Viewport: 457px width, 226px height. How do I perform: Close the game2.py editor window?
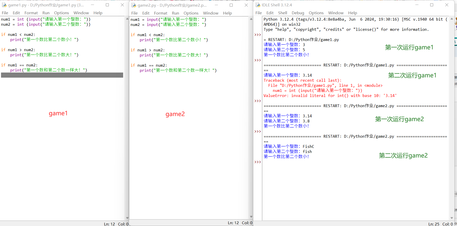(x=246, y=5)
